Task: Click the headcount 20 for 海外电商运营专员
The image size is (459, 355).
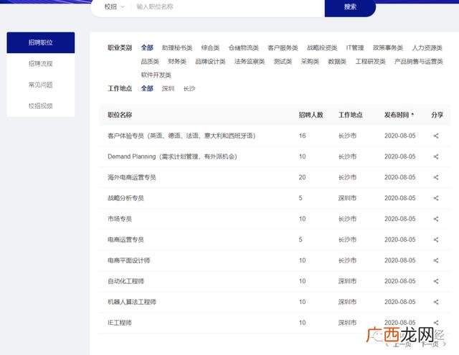Action: pos(302,177)
